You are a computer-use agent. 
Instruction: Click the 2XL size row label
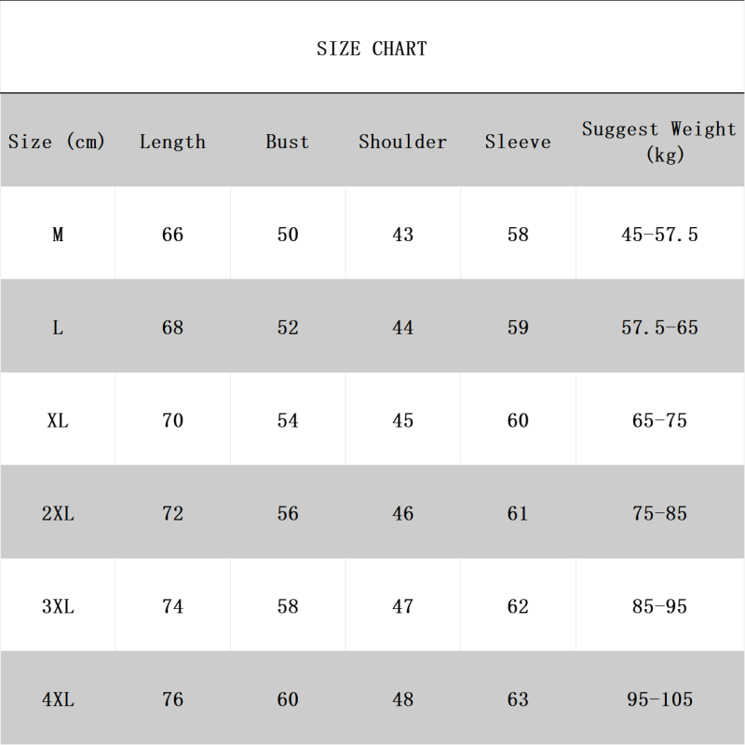coord(58,514)
